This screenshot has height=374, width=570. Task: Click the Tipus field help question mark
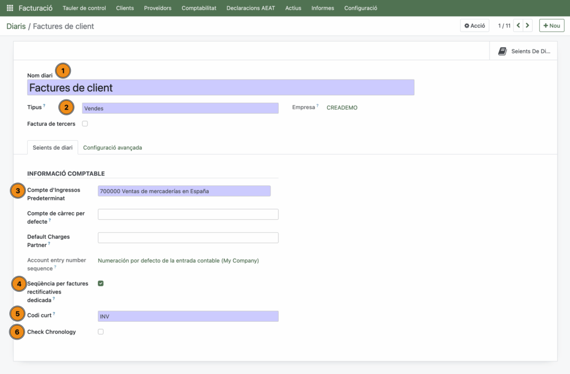tap(45, 106)
